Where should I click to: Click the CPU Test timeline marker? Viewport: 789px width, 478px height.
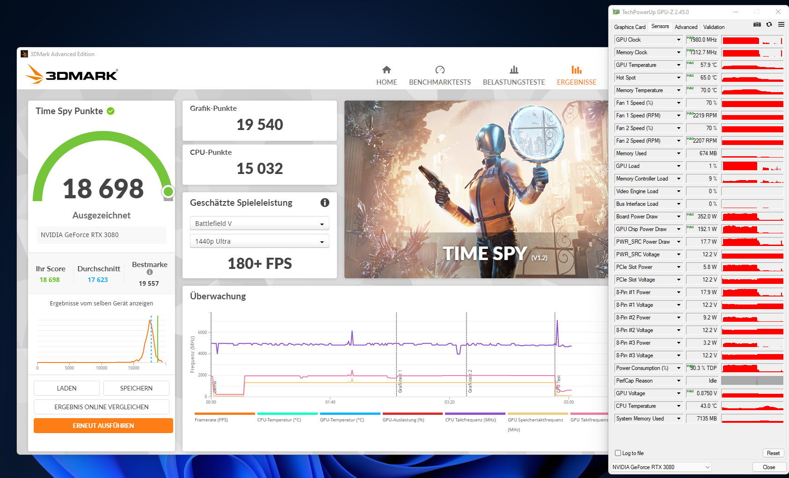(x=558, y=384)
